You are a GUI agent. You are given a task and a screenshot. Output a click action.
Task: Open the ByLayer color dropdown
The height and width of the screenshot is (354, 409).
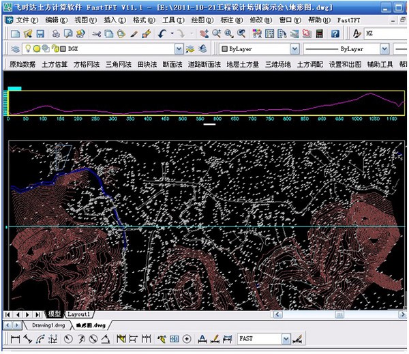294,49
